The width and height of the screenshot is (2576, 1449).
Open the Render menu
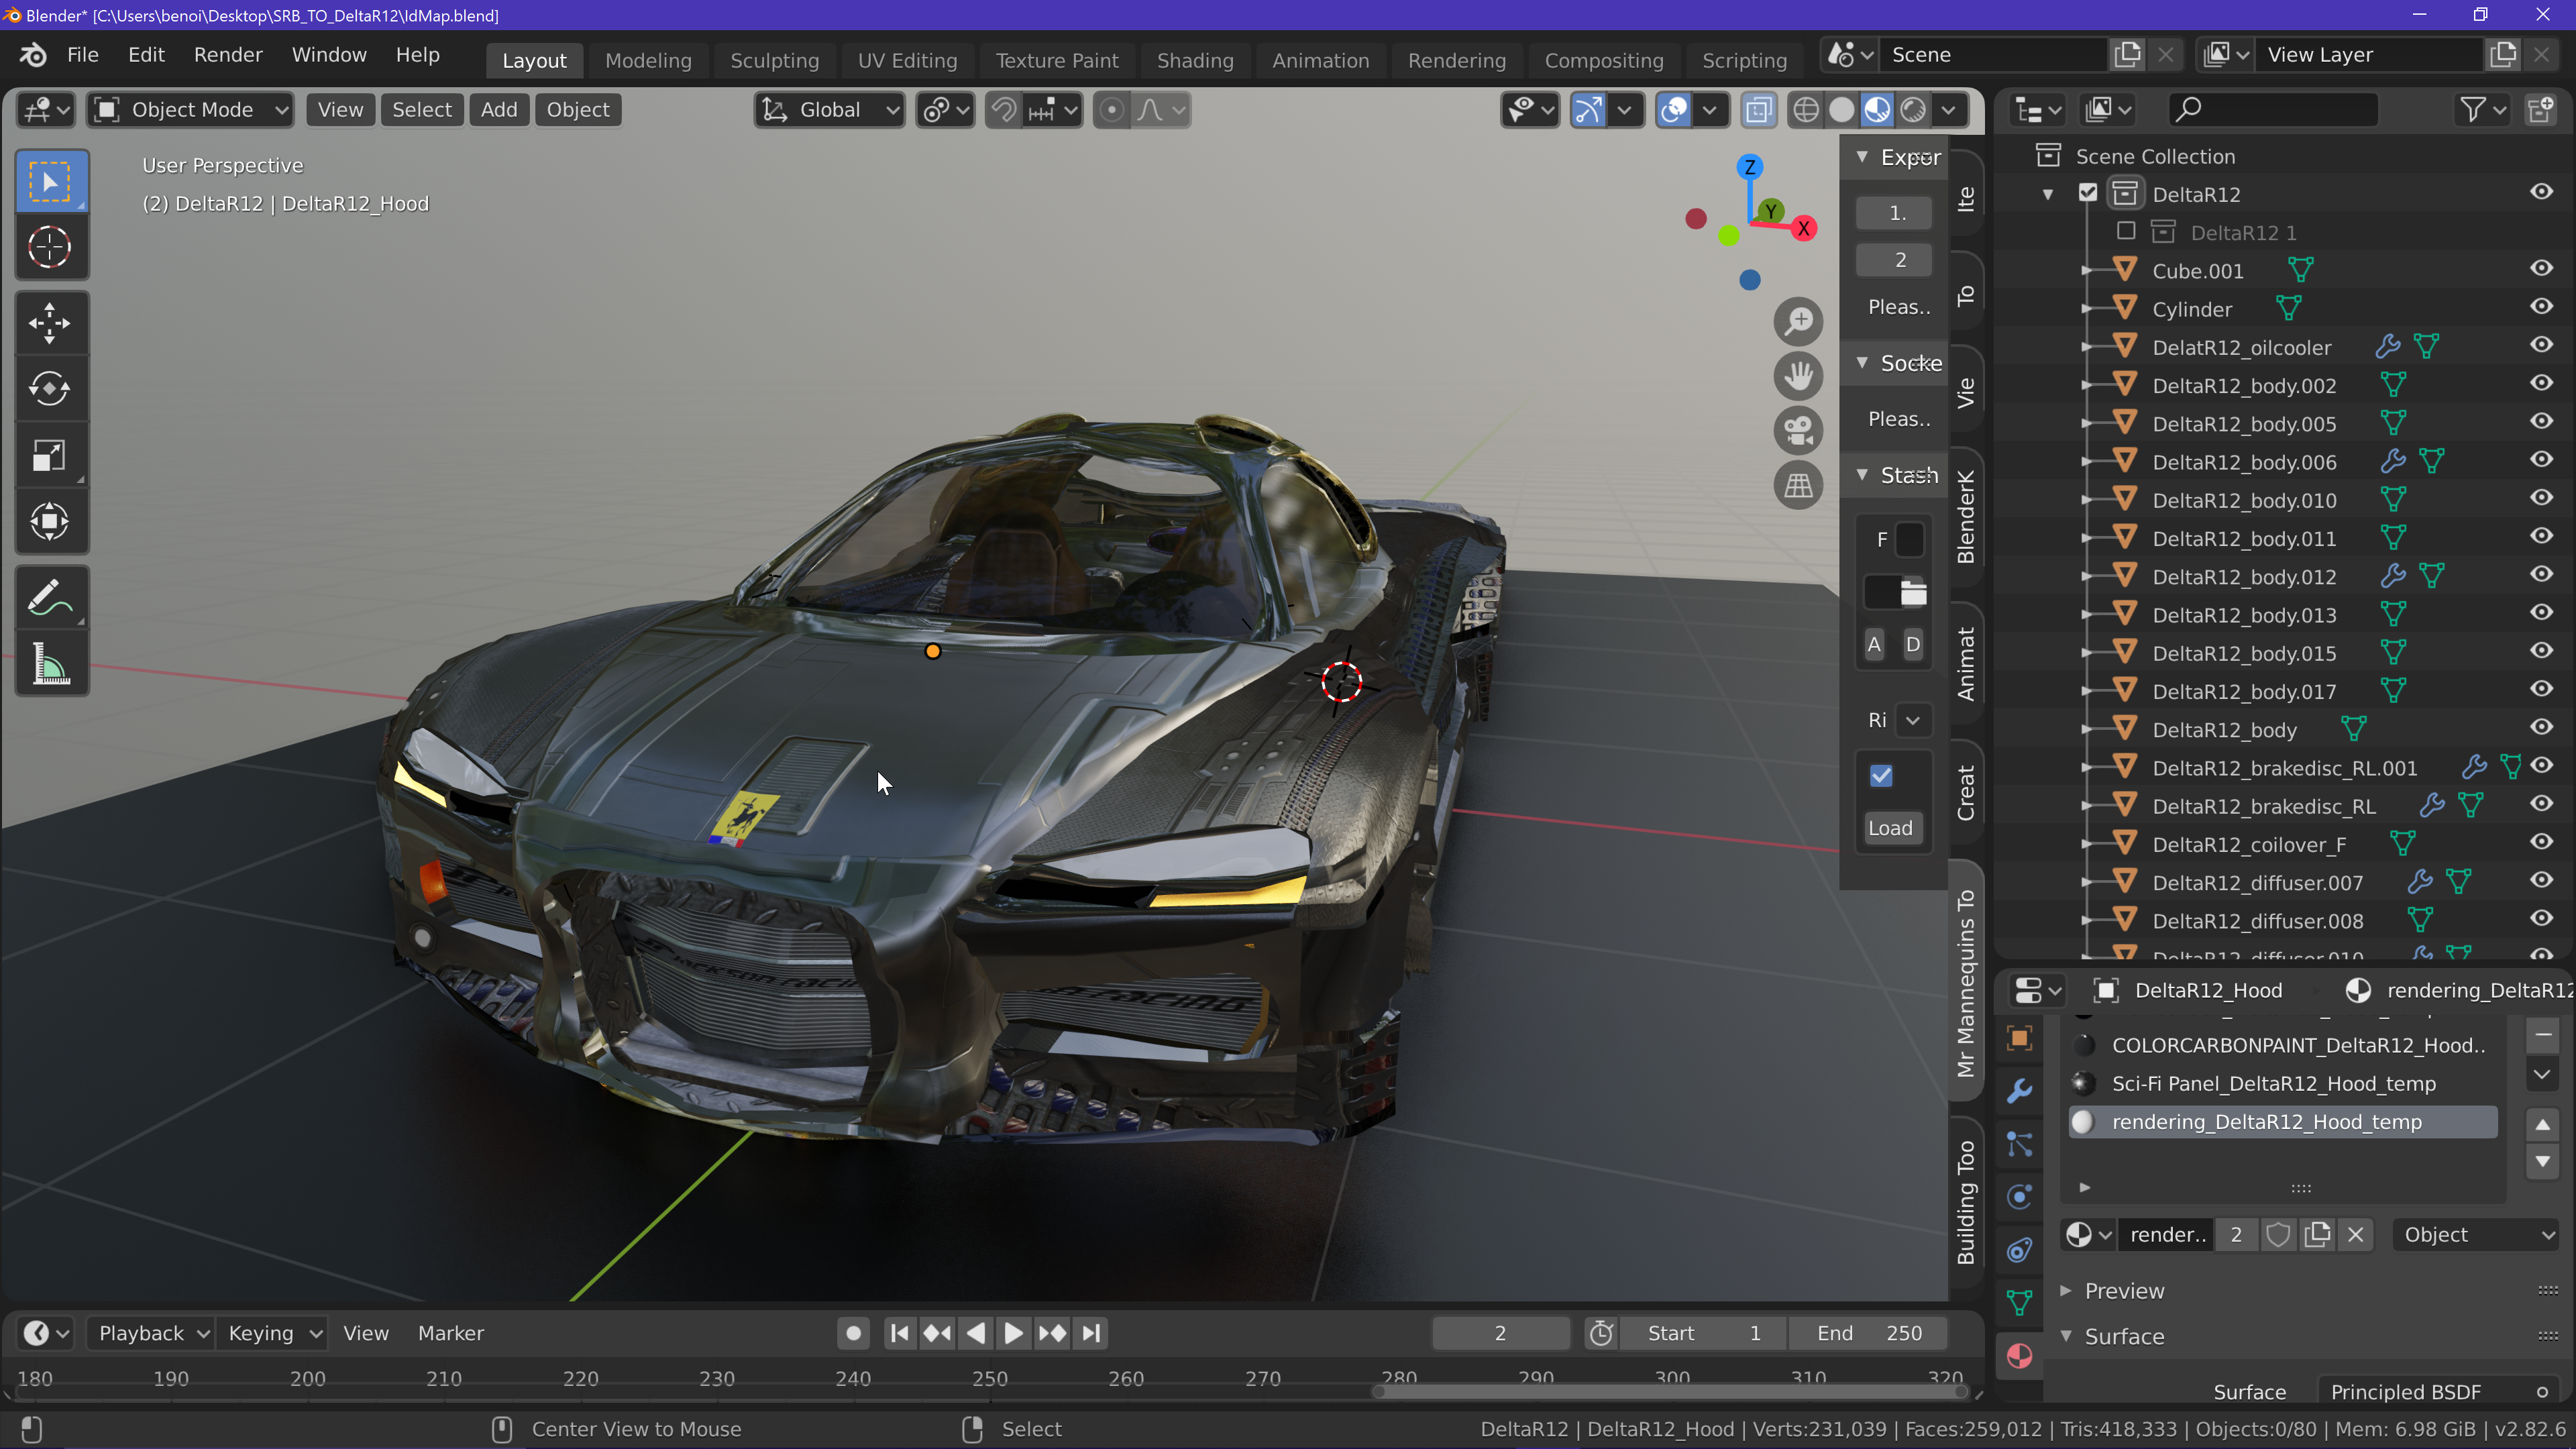point(228,55)
